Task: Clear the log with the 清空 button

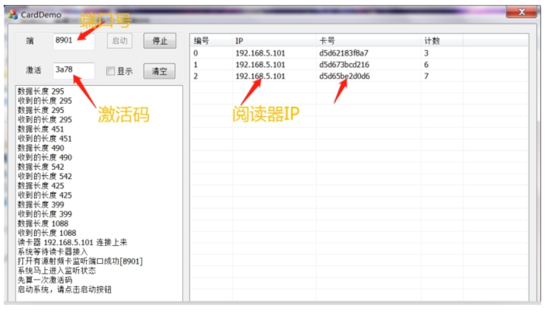Action: pos(160,71)
